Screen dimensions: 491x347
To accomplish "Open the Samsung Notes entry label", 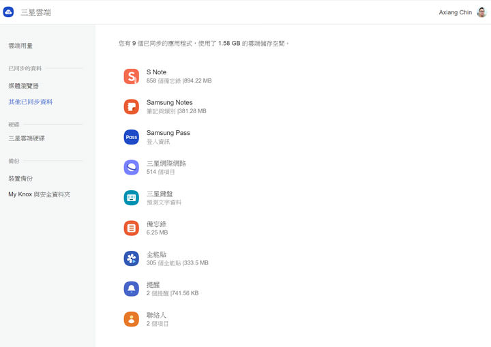I will (169, 102).
